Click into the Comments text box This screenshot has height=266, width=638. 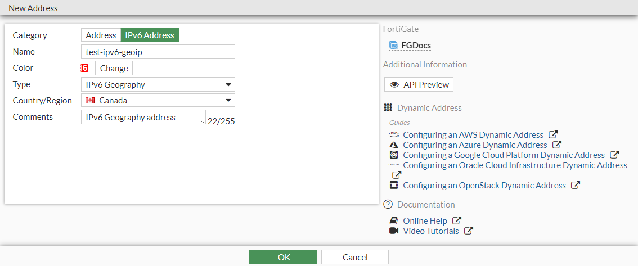[143, 117]
